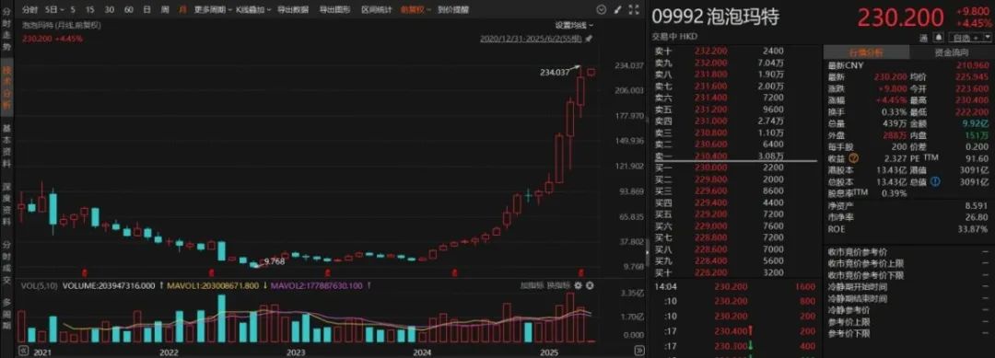Open the 行情分析 tab
Image resolution: width=995 pixels, height=358 pixels.
866,52
